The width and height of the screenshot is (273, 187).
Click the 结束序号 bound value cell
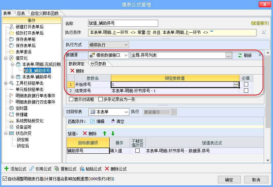tap(175, 91)
